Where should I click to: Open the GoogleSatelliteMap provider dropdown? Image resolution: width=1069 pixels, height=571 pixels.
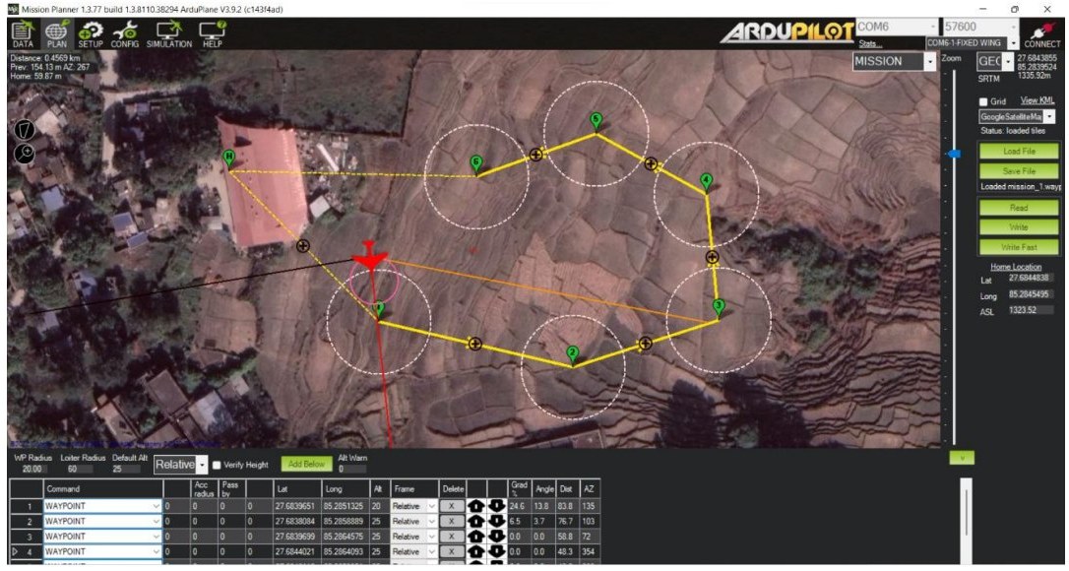click(1017, 116)
